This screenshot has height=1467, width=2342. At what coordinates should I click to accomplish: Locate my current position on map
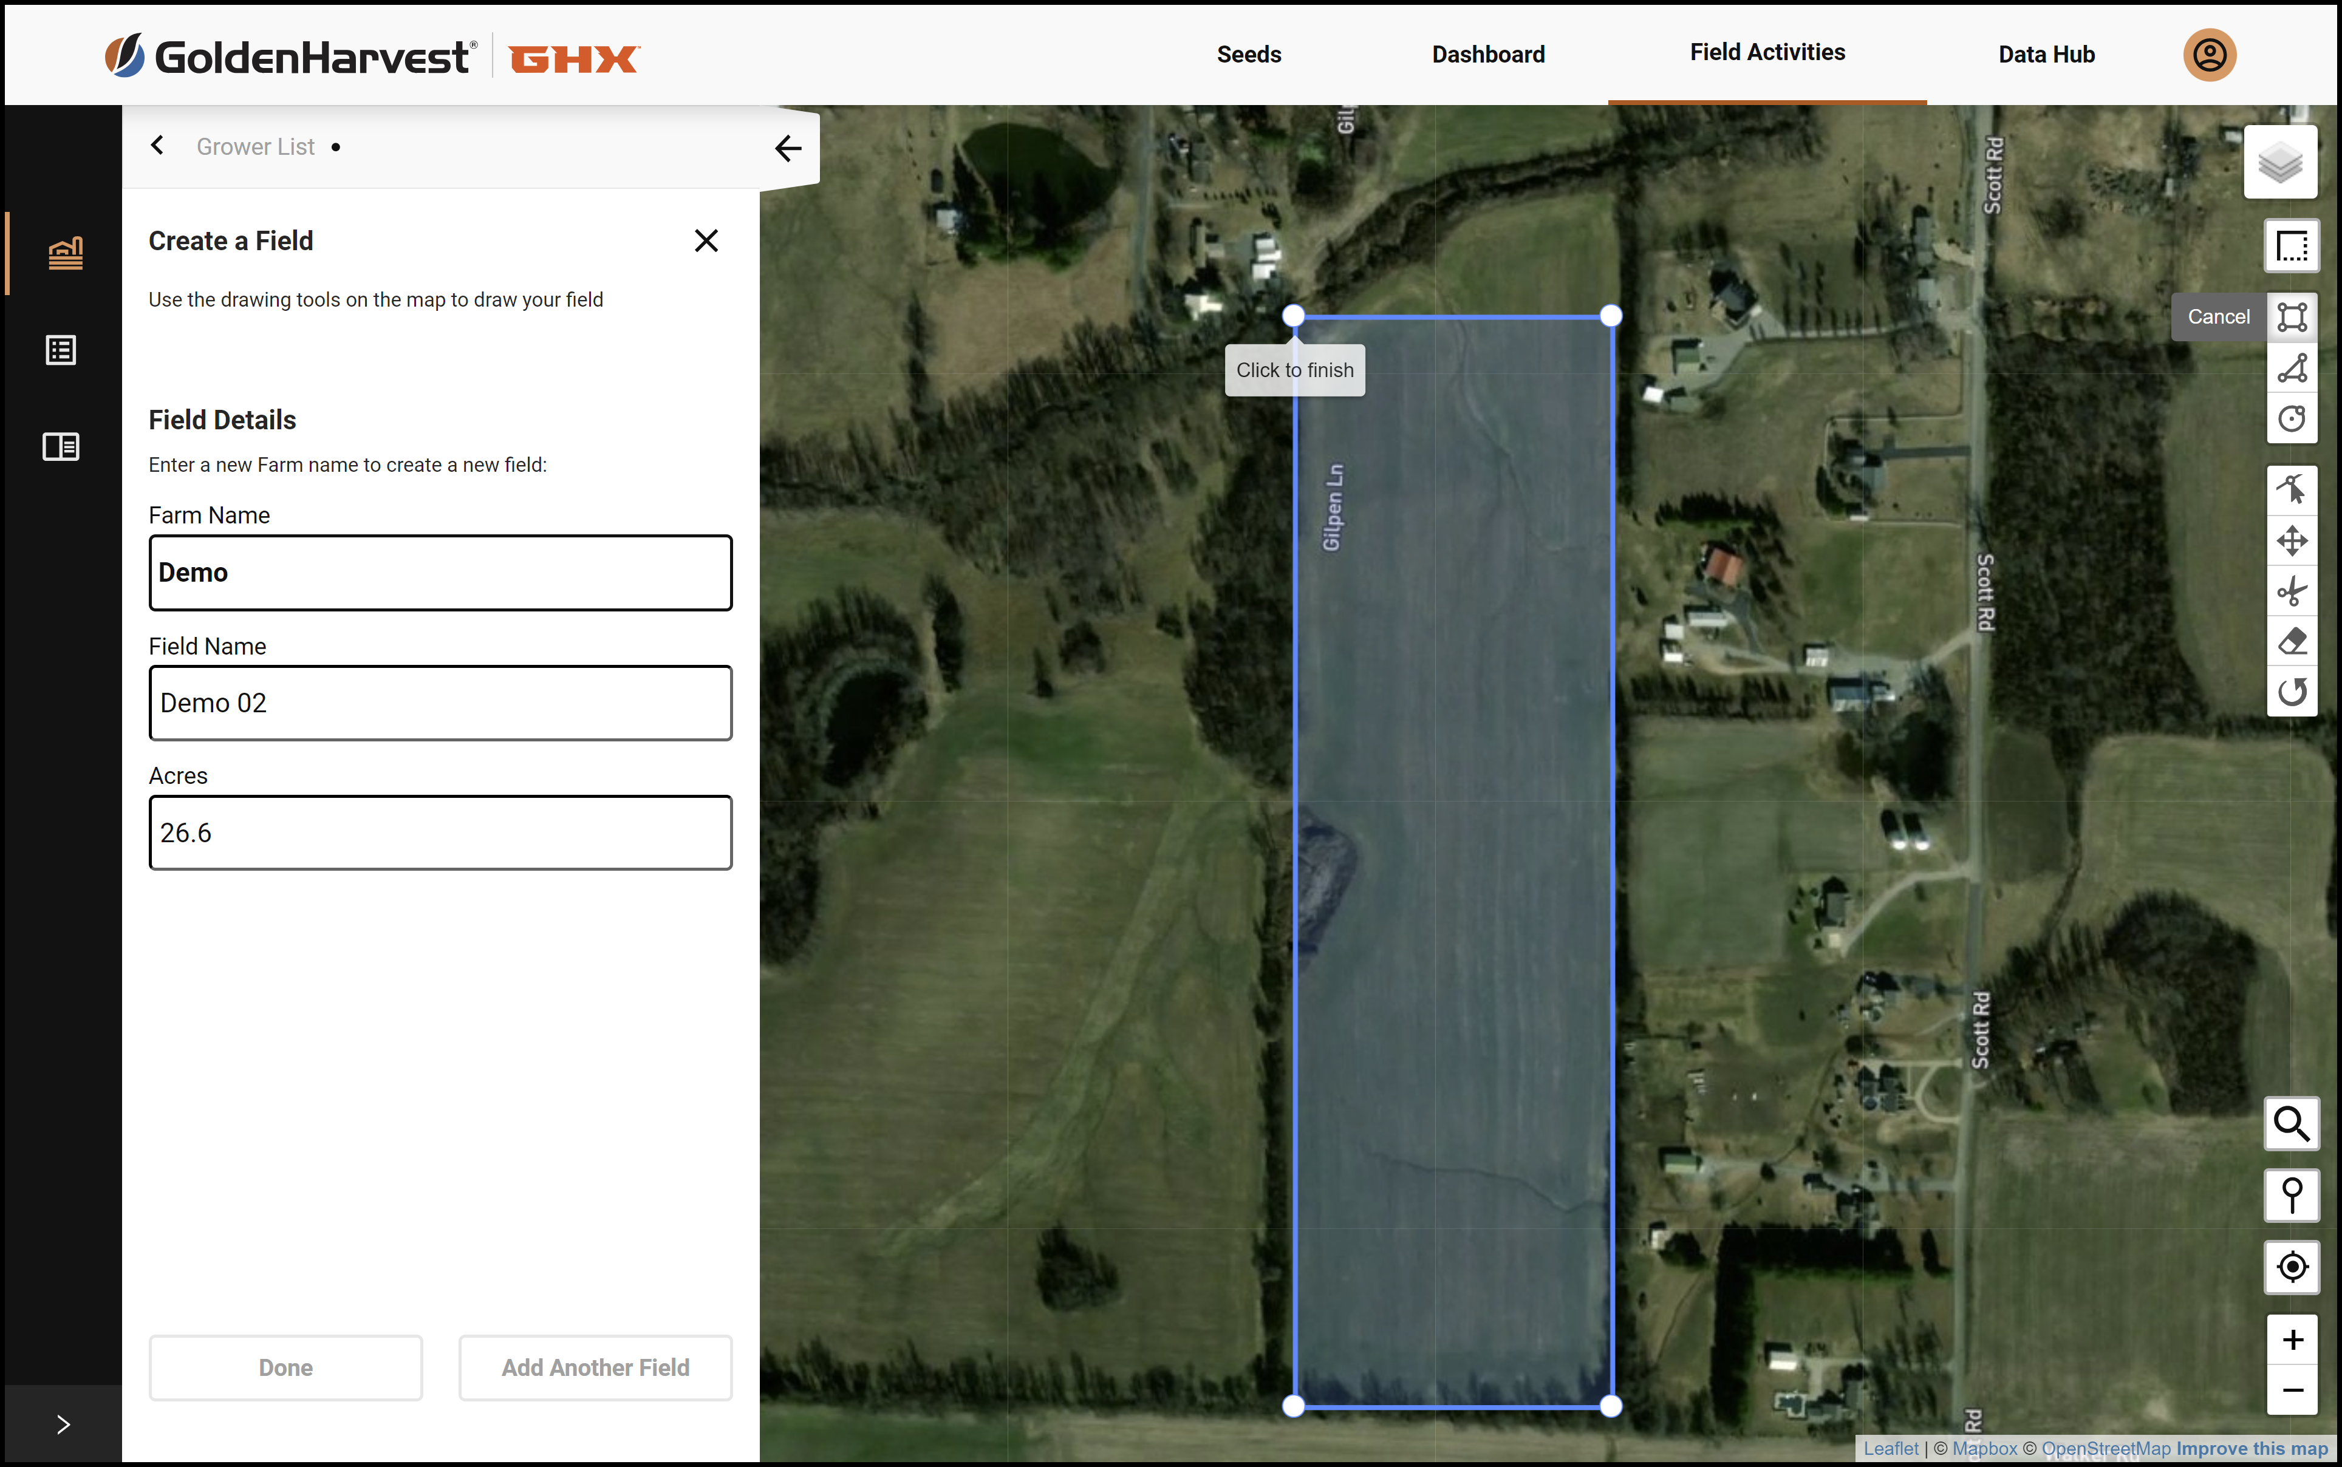click(x=2292, y=1267)
